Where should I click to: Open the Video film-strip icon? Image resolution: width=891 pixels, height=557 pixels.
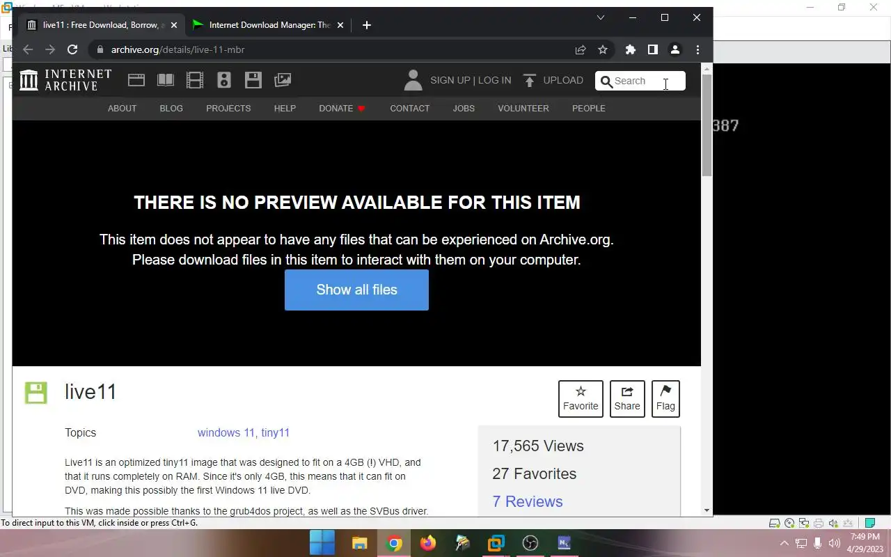[x=195, y=80]
